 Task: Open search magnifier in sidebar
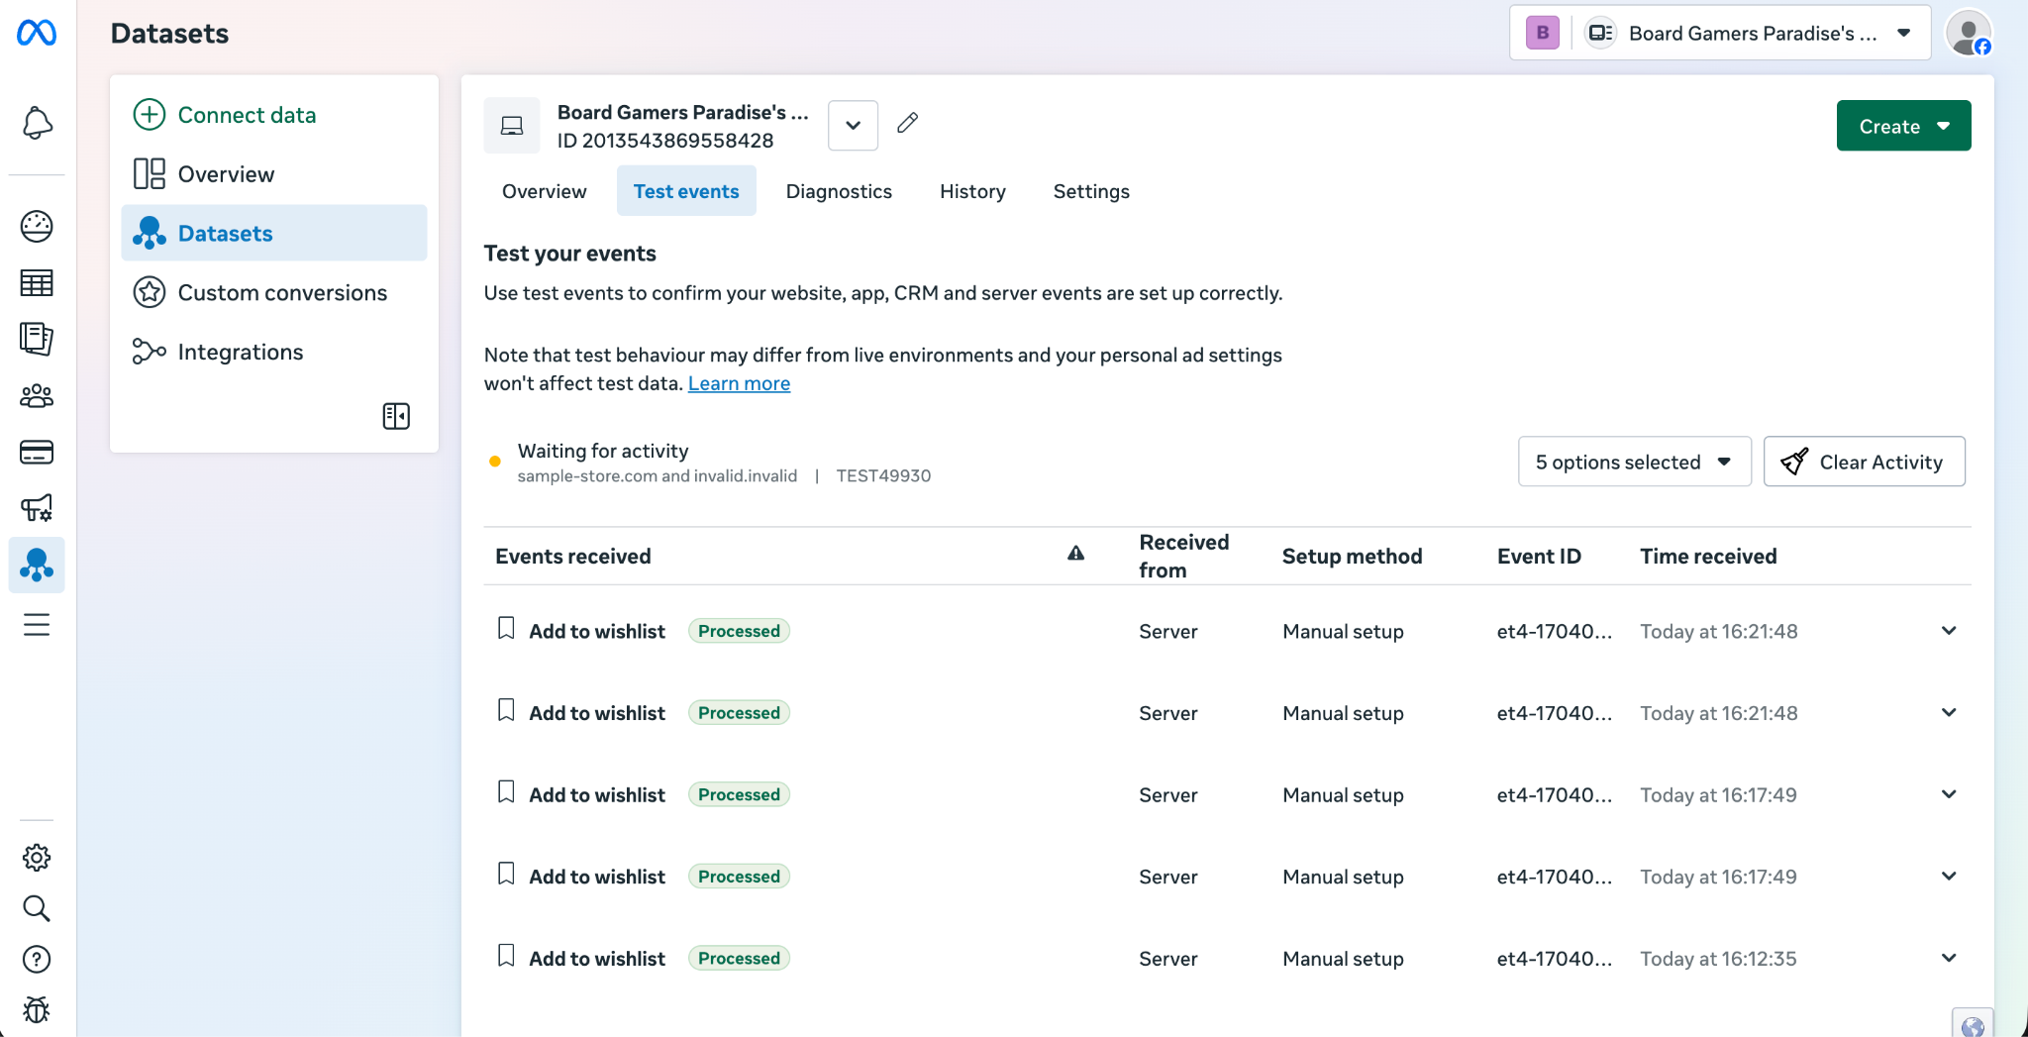(37, 908)
